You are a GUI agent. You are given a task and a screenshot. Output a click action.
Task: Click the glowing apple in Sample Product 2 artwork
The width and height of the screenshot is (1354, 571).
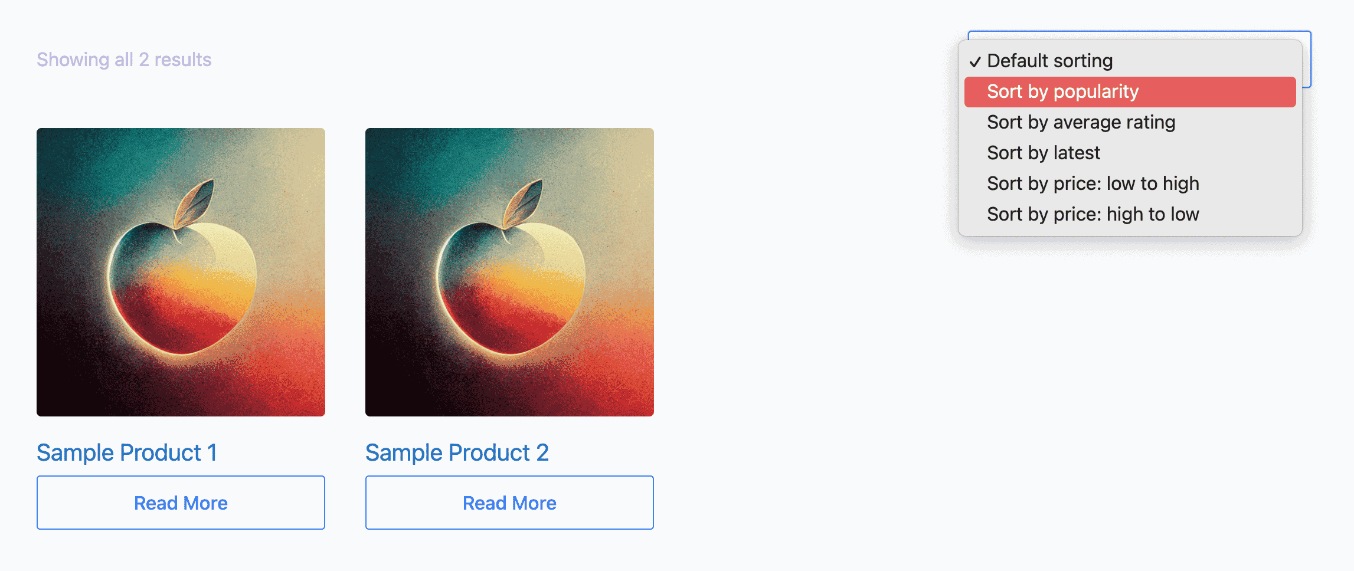511,289
